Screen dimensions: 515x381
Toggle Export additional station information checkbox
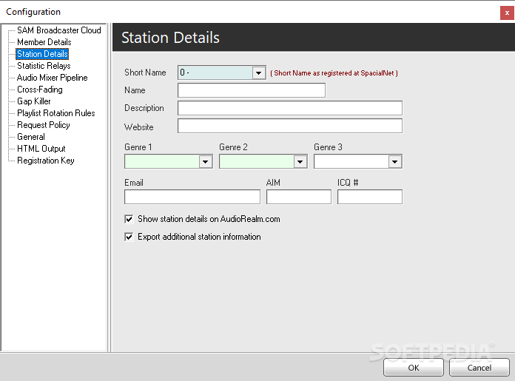point(129,237)
